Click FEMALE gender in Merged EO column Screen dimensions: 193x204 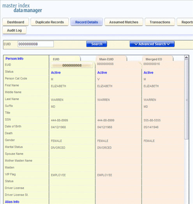pos(149,141)
